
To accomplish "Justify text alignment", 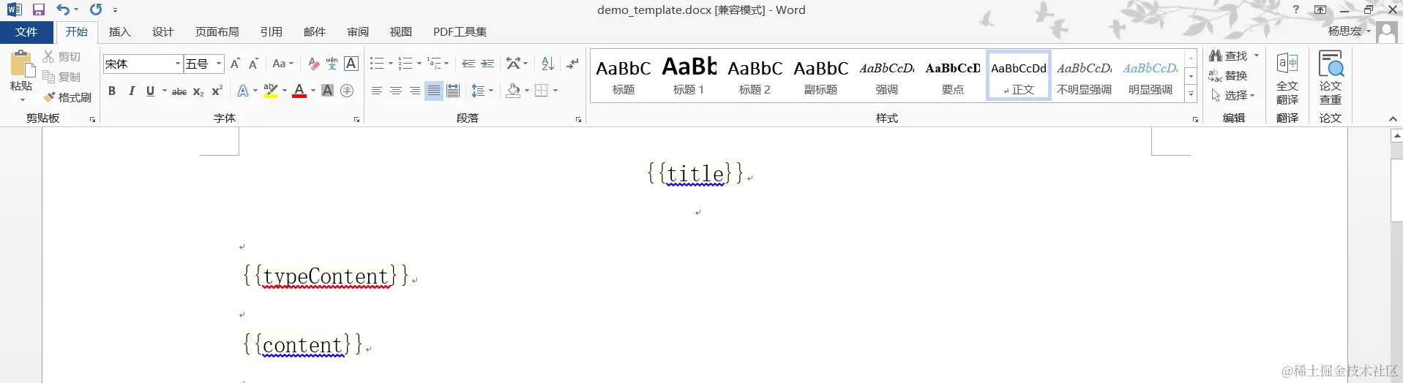I will (434, 91).
